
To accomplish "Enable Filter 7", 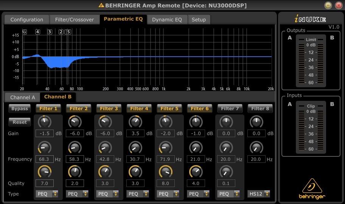I will tap(230, 108).
